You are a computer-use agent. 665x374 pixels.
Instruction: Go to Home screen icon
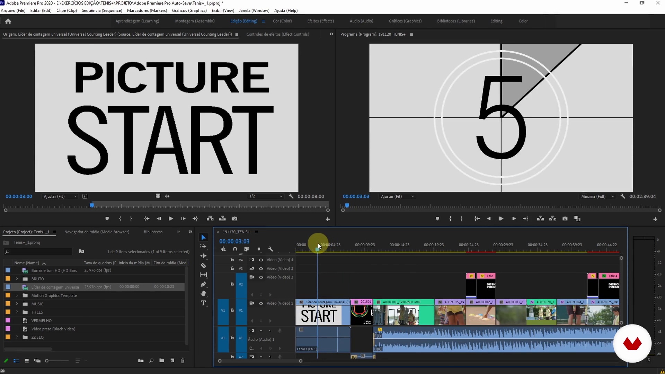pyautogui.click(x=8, y=21)
